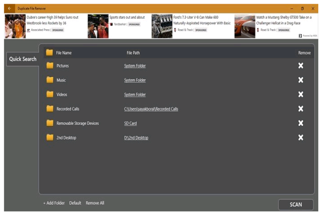Go back using the header arrow
This screenshot has height=217, width=325.
[9, 9]
